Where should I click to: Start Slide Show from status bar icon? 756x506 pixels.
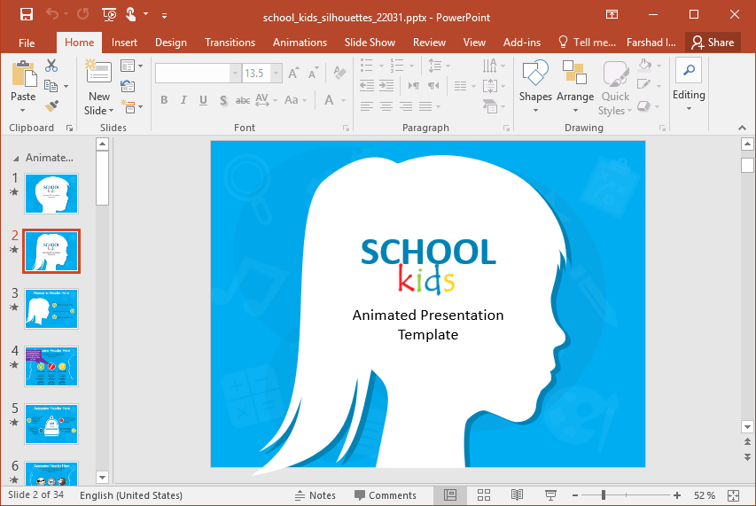tap(550, 495)
